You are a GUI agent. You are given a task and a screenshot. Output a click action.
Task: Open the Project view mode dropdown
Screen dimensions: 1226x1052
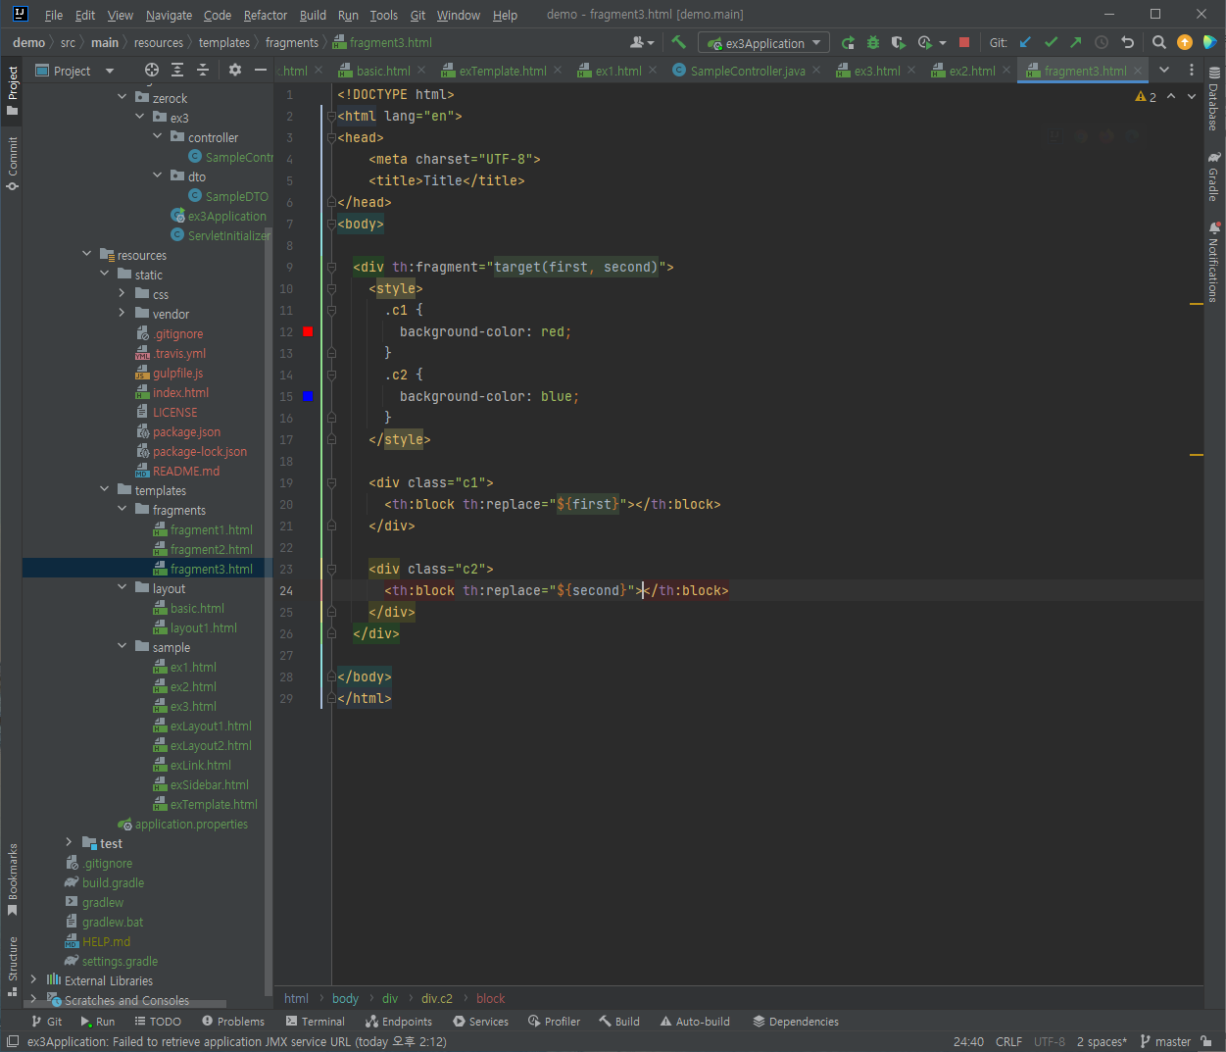pyautogui.click(x=109, y=71)
